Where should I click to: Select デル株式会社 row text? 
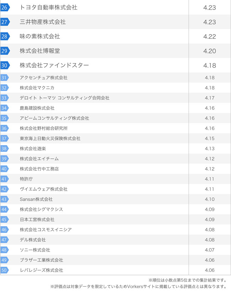coord(33,240)
